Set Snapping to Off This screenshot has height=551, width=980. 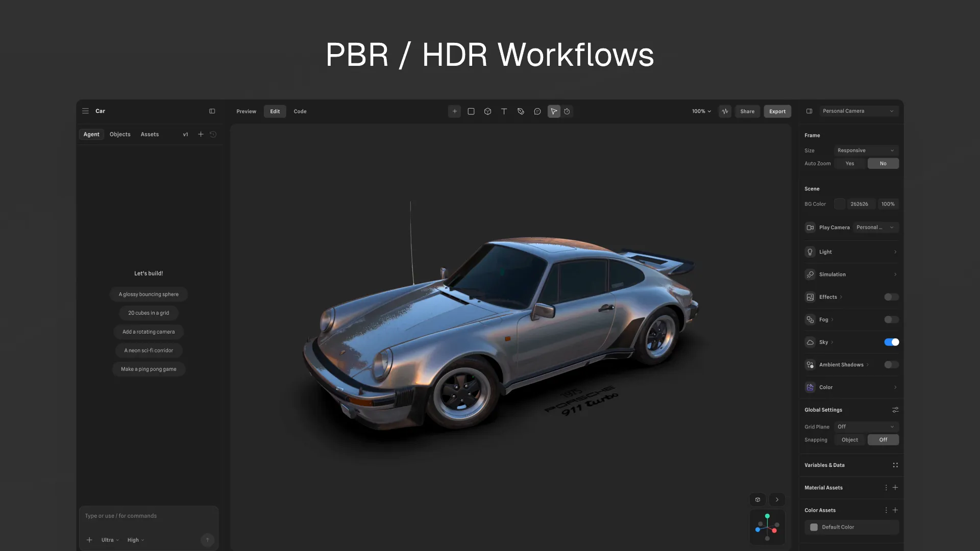click(x=884, y=440)
